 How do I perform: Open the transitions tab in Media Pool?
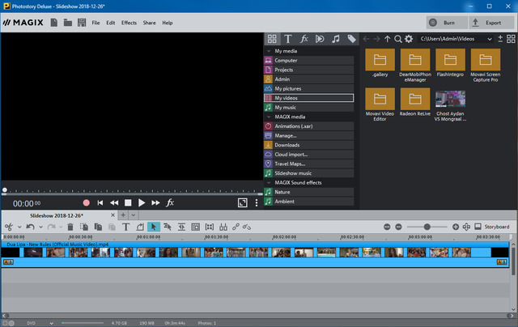[x=320, y=39]
